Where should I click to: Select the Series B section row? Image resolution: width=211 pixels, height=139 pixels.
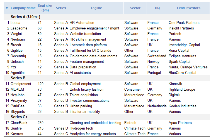pos(106,78)
